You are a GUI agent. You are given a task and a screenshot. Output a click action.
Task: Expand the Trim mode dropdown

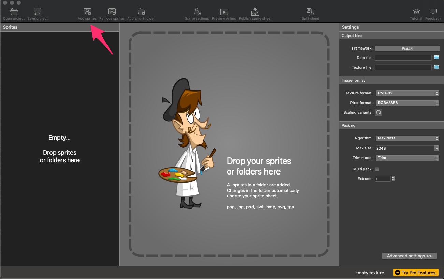point(407,158)
